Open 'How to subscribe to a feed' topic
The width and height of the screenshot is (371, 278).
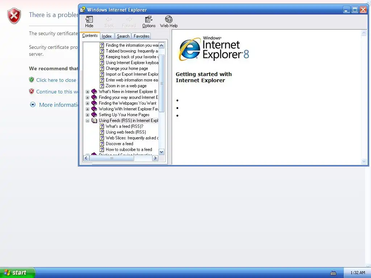pyautogui.click(x=129, y=149)
